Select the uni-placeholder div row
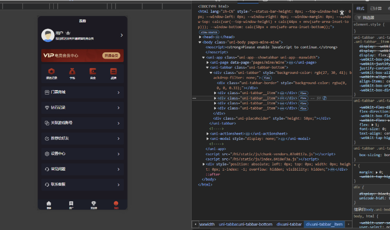The width and height of the screenshot is (390, 230). (x=272, y=119)
